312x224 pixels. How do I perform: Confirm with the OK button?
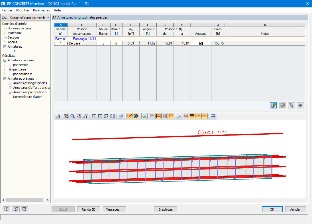(272, 209)
